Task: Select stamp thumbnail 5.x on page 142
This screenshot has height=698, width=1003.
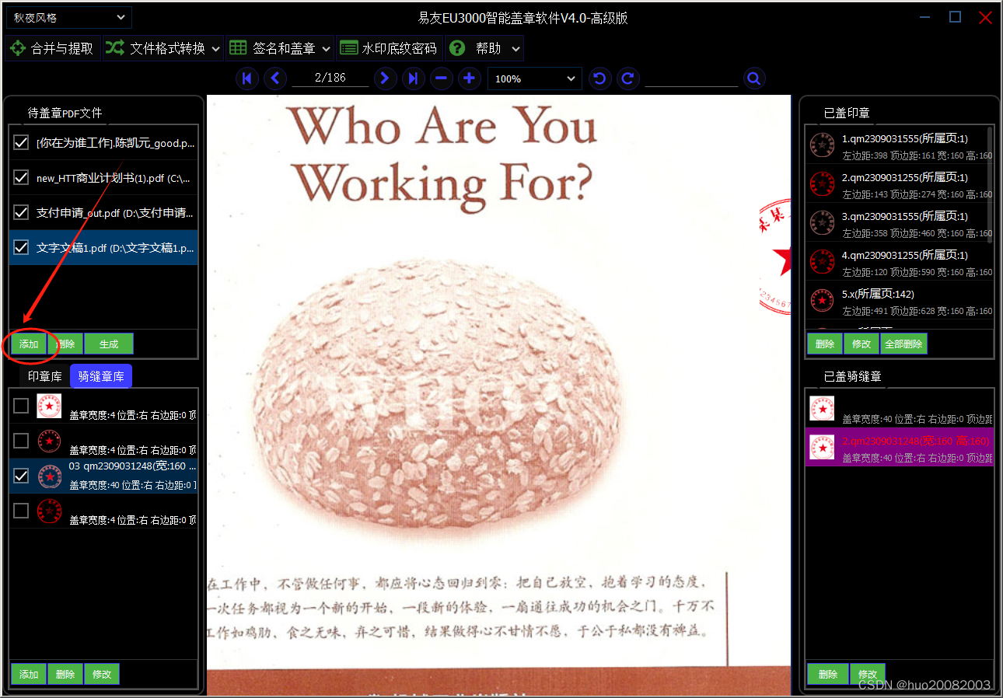Action: click(822, 301)
